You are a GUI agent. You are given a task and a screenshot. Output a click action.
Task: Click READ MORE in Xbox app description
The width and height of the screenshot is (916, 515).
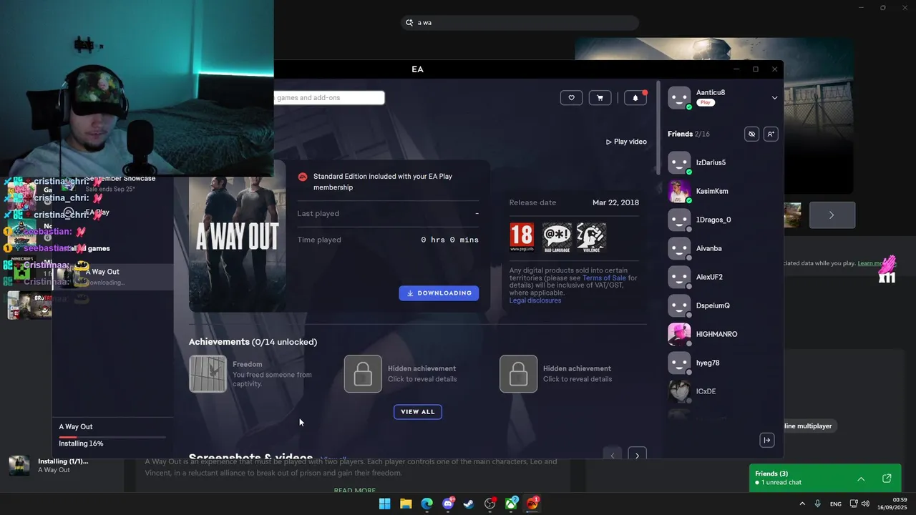[x=355, y=490]
